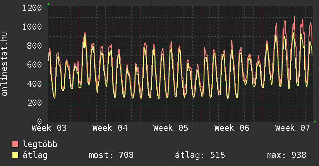
Task: Click the 'most: 708' statistic
Action: [x=111, y=155]
